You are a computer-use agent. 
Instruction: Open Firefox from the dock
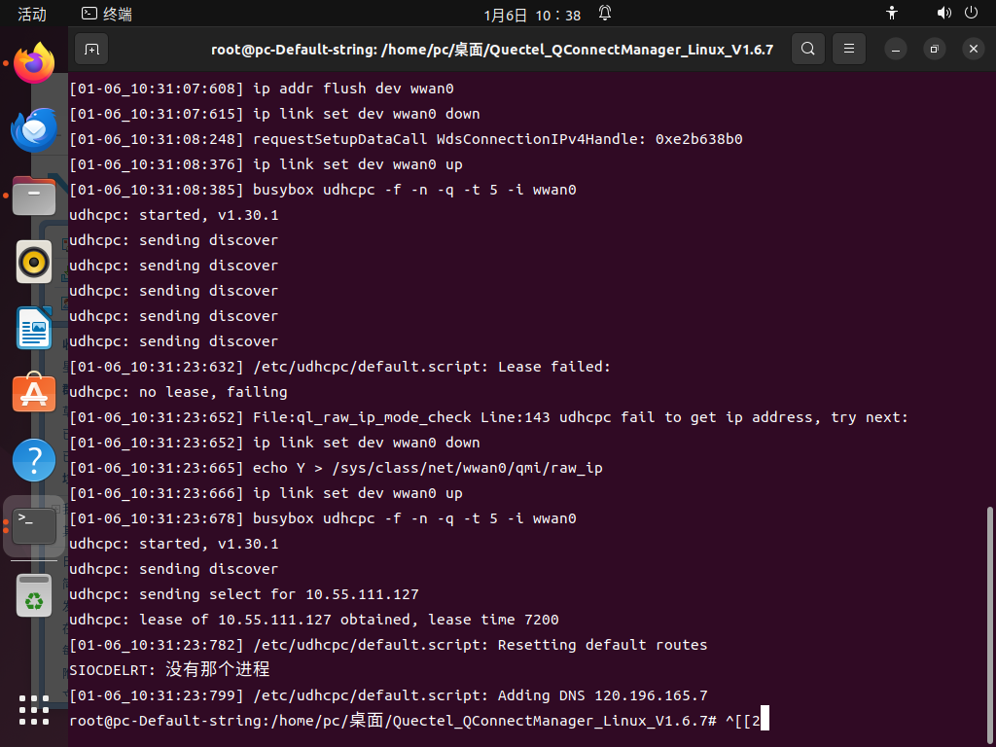34,63
